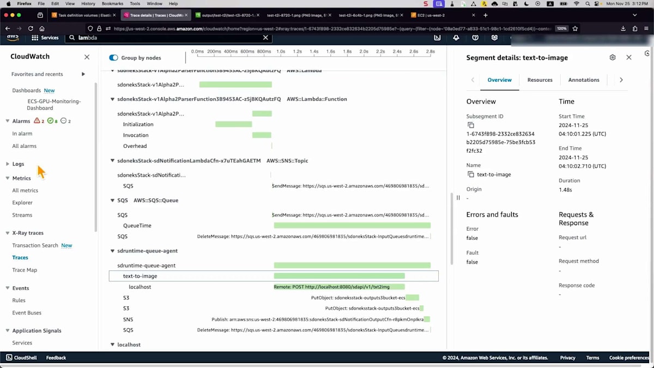Go to Firefox home page

42,28
